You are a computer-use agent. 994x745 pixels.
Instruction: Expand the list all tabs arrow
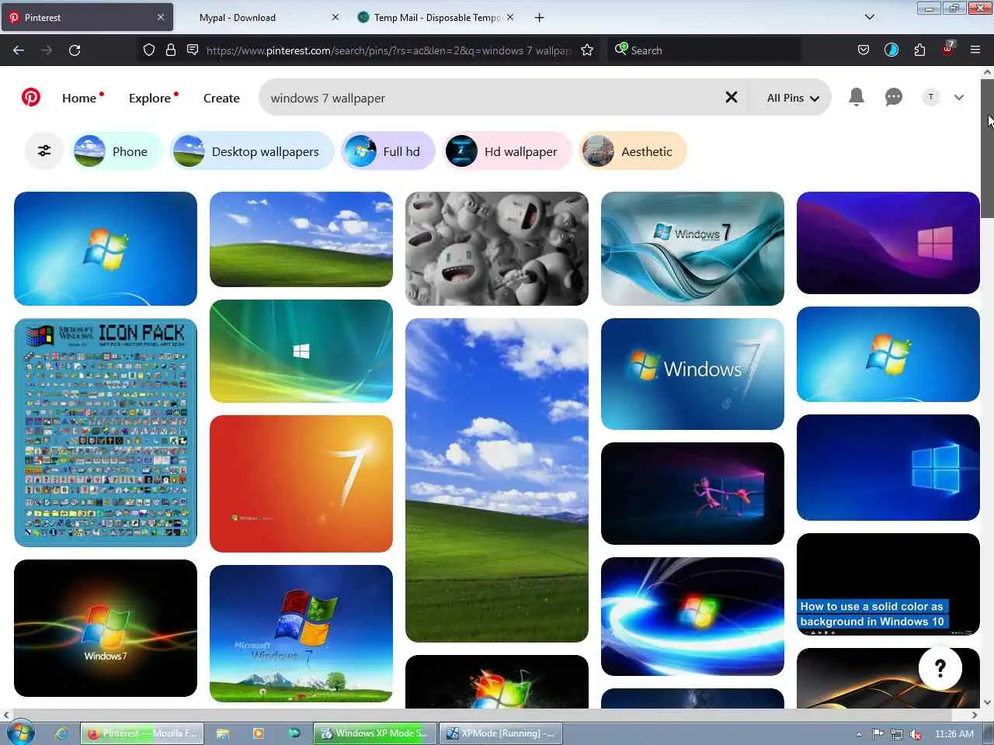[x=870, y=17]
